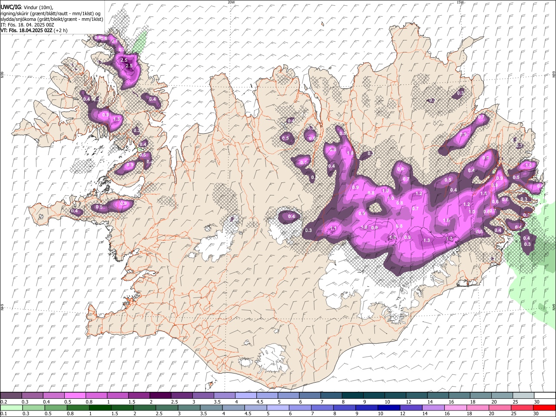Pick the green rain swatch between 0.8 and 1
Screen dimensions: 556x417
click(77, 408)
